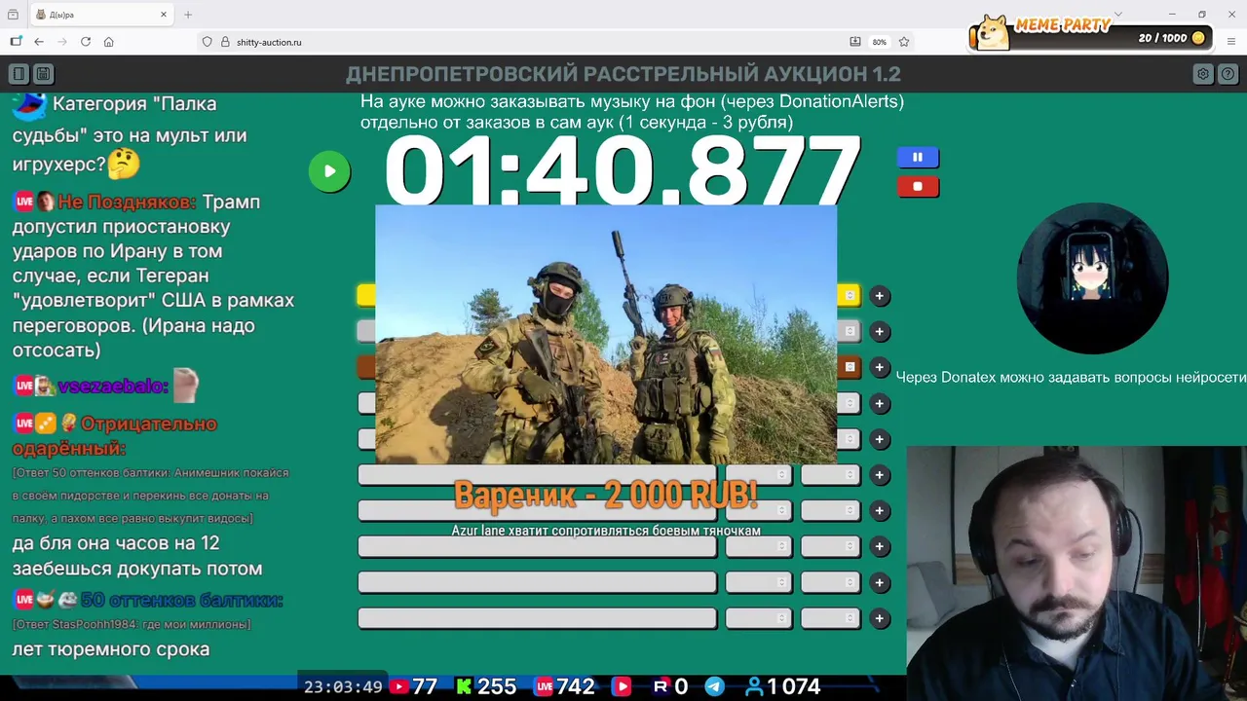
Task: Click the streamer webcam feed
Action: 1077,573
